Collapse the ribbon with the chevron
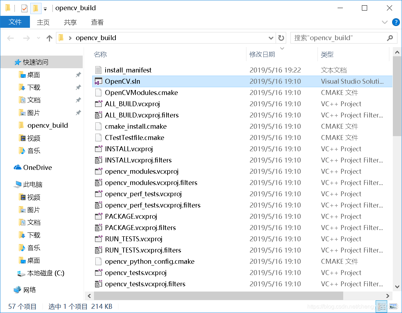Image resolution: width=402 pixels, height=313 pixels. point(384,22)
